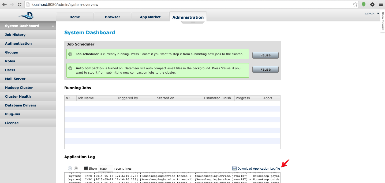Click the Abort column header

tap(271, 98)
